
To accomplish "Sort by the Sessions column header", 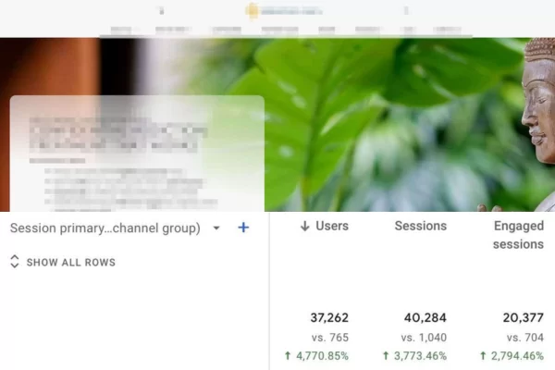I will tap(420, 226).
